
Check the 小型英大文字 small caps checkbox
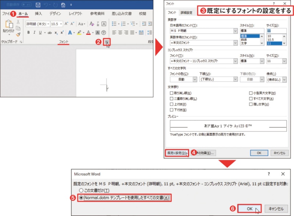coord(251,93)
